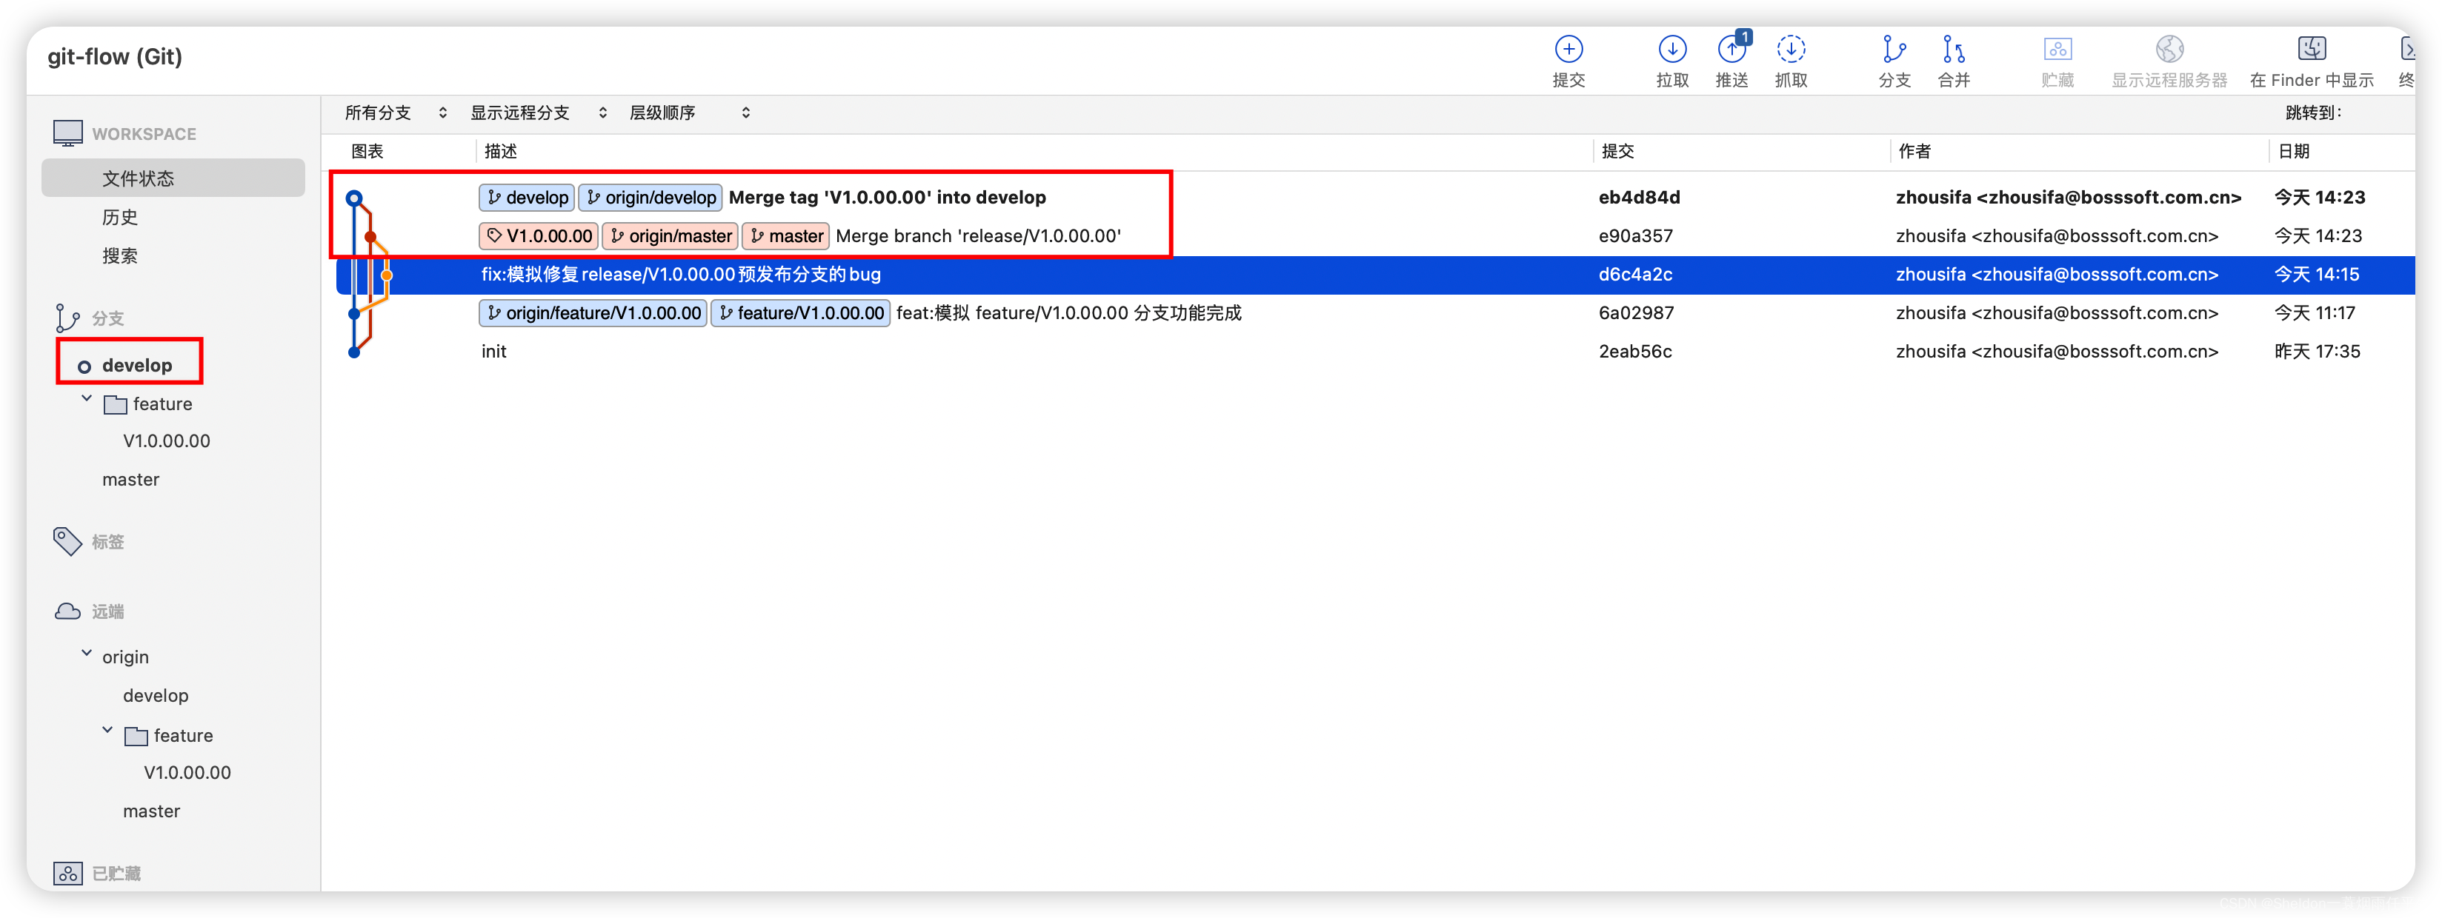Click the WORKSPACE monitor icon in sidebar
The image size is (2442, 918).
67,133
